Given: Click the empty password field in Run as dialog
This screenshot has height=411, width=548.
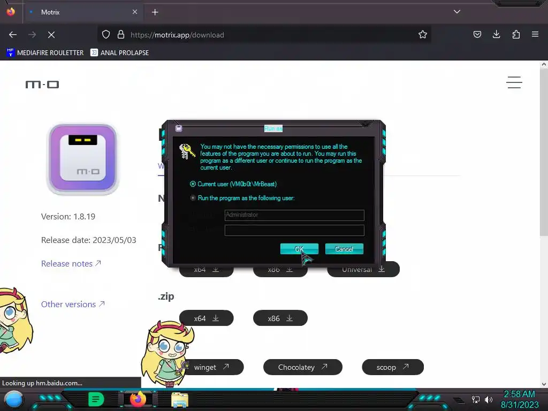Looking at the screenshot, I should tap(294, 230).
